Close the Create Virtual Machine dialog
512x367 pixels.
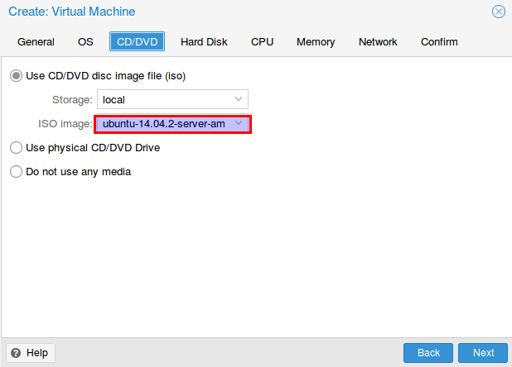[498, 12]
